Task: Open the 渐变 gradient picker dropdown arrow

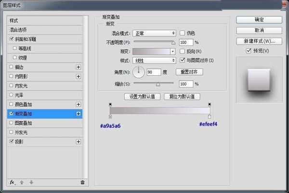Action: pos(173,51)
